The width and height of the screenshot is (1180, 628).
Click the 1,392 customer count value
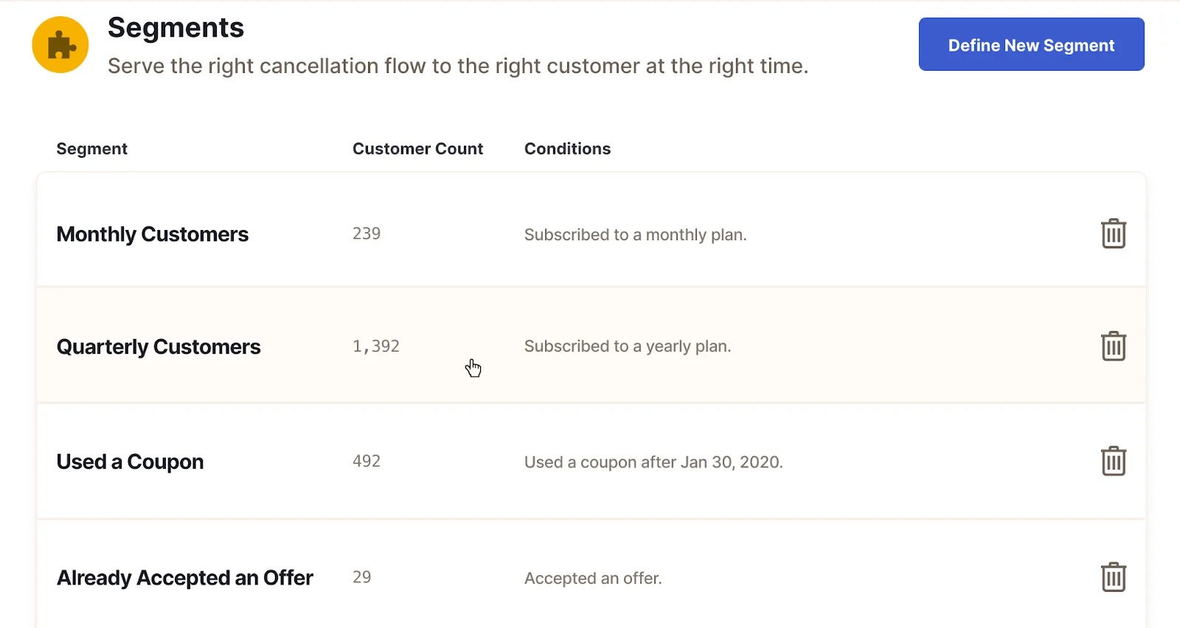click(376, 346)
